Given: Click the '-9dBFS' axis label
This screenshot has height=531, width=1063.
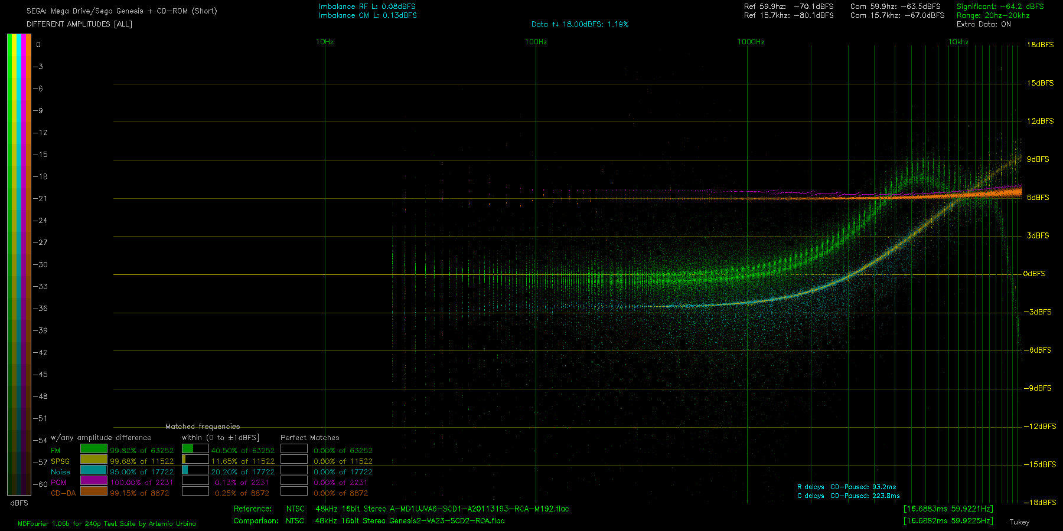Looking at the screenshot, I should [x=1038, y=388].
